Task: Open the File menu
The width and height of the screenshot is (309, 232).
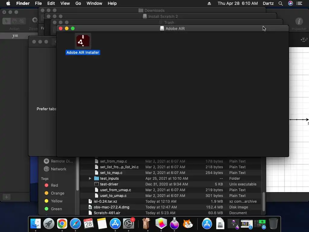Action: point(38,3)
